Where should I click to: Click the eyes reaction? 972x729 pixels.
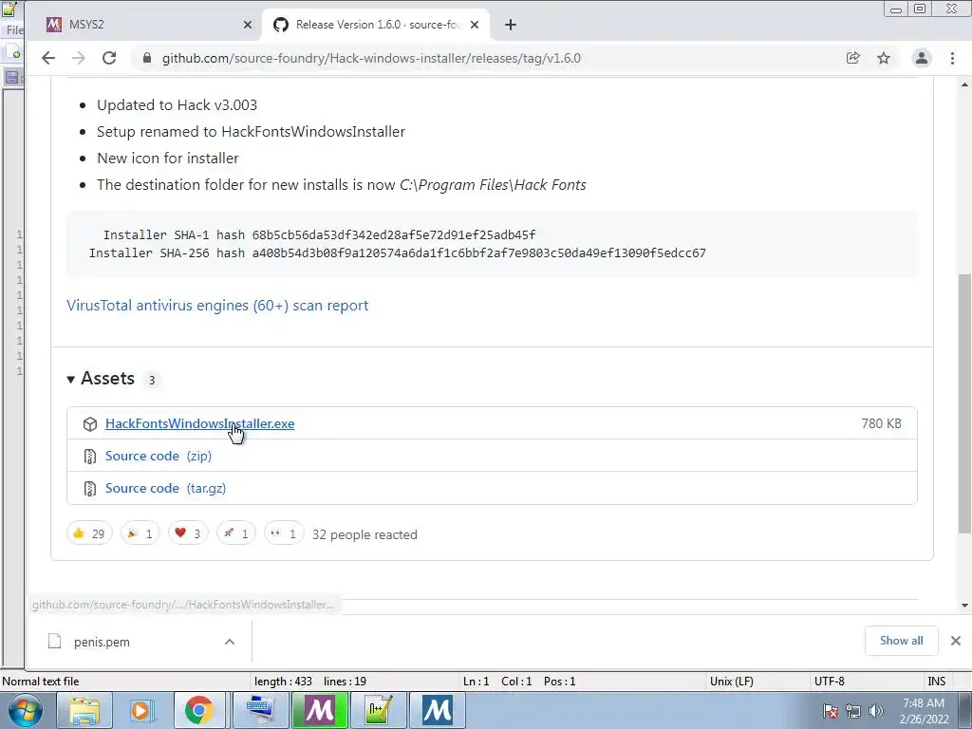pyautogui.click(x=284, y=533)
